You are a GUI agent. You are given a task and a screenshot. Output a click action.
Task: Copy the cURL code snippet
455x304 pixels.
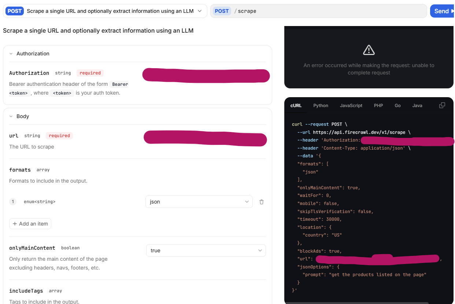click(442, 105)
